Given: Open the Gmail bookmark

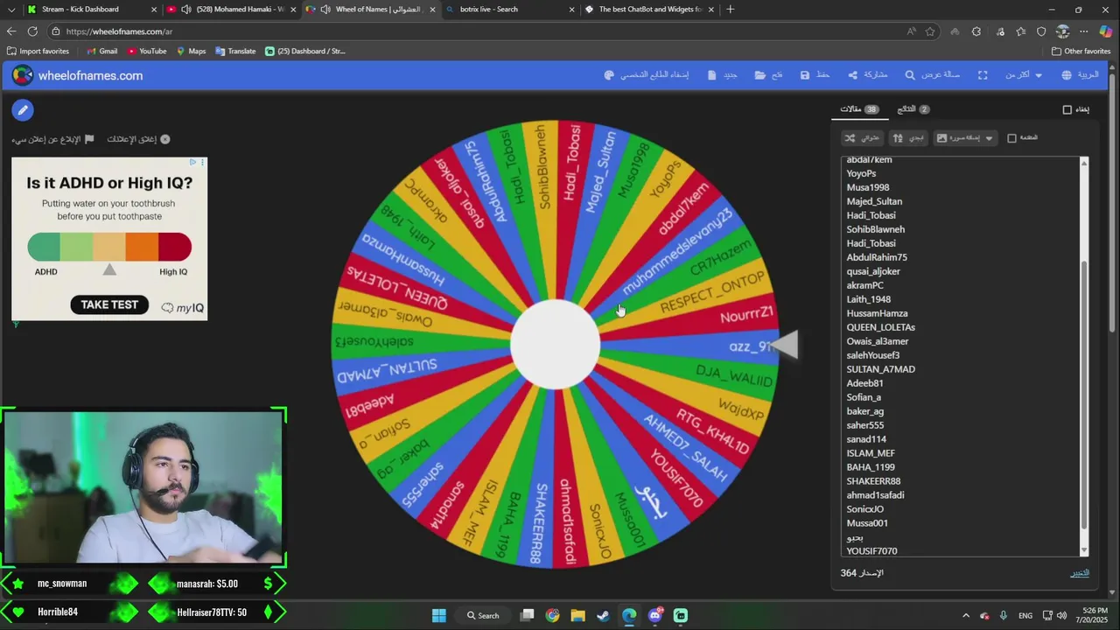Looking at the screenshot, I should 102,51.
